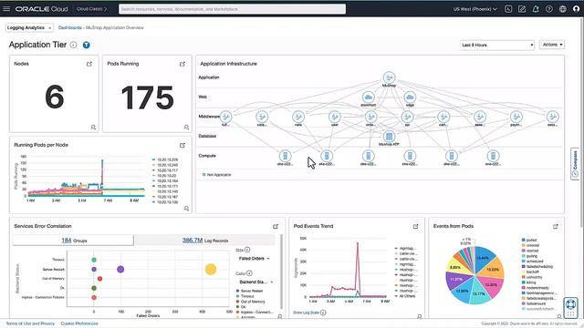Viewport: 584px width, 328px height.
Task: Select the MuShop ATP database node
Action: point(389,137)
